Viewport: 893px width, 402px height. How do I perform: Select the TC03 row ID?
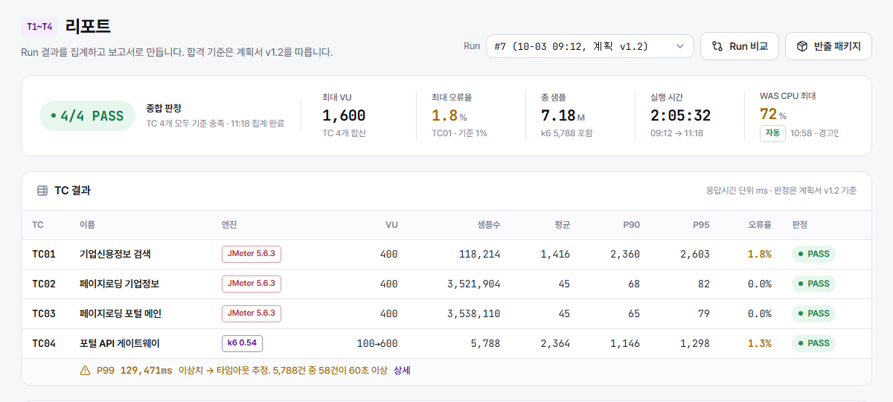44,313
